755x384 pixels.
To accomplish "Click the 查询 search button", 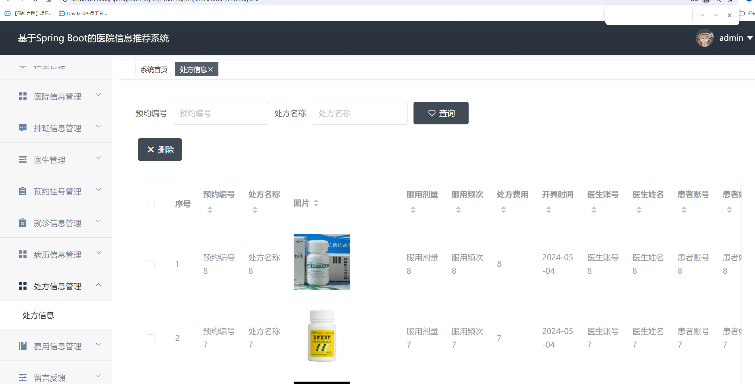I will click(441, 113).
